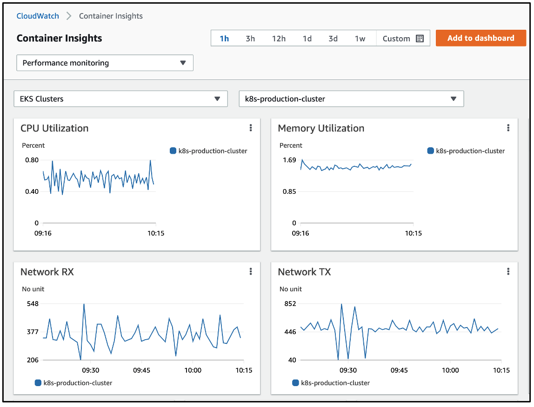Select the 1w time range tab

tap(360, 38)
